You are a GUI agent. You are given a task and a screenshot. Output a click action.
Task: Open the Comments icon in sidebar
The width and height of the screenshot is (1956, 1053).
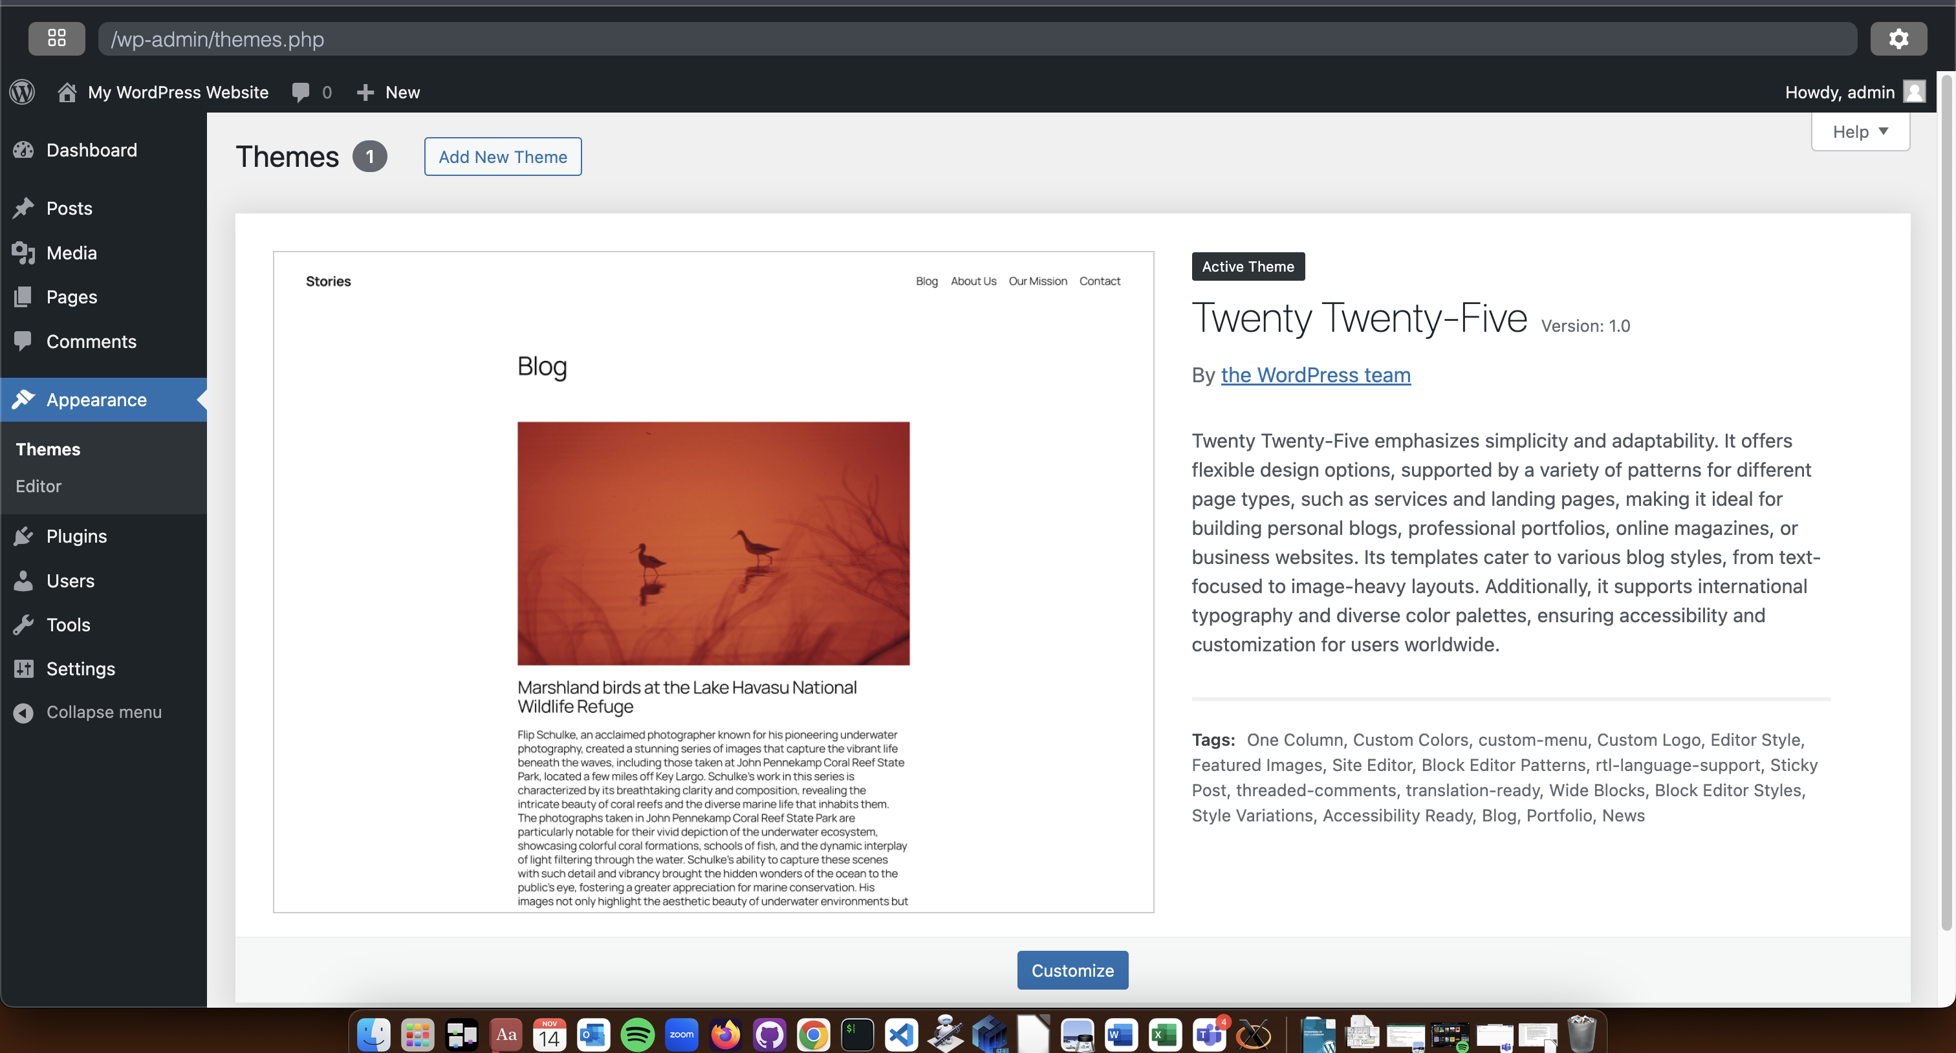pyautogui.click(x=25, y=340)
